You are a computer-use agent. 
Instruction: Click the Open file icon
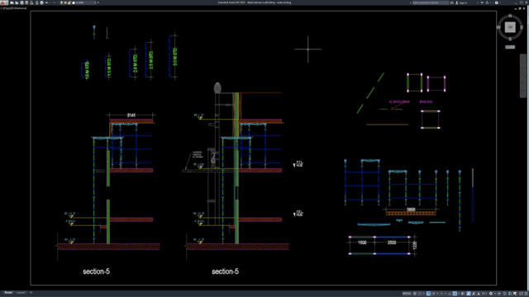pos(17,2)
